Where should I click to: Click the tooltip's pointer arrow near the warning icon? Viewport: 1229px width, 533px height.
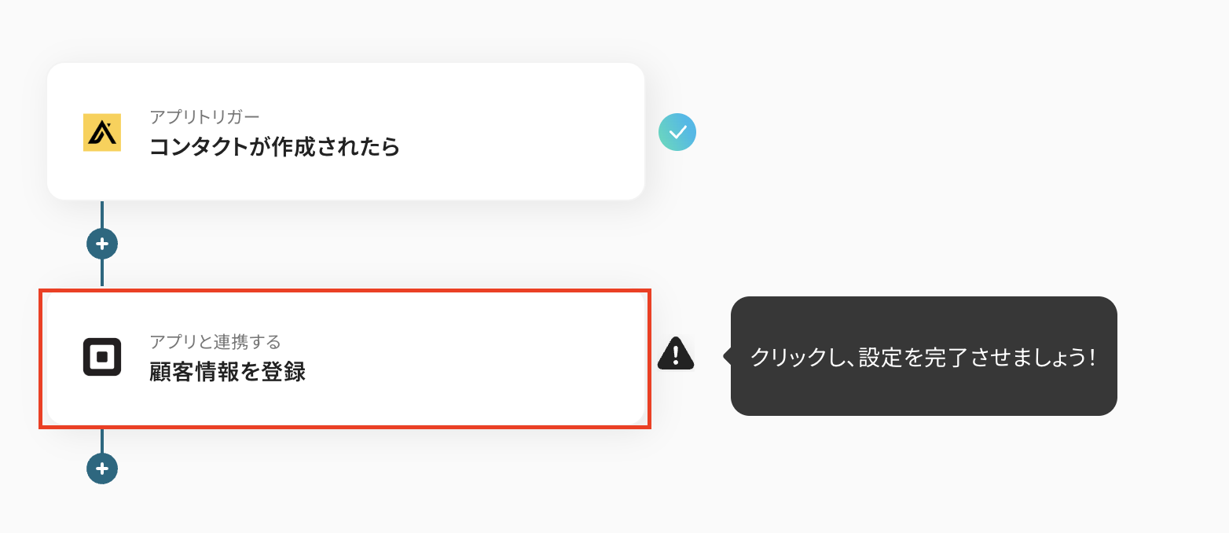727,356
